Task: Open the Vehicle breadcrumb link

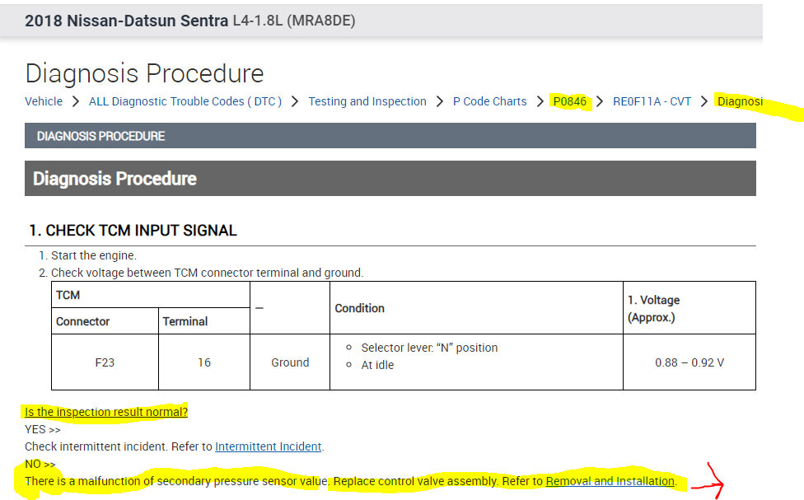Action: (x=44, y=101)
